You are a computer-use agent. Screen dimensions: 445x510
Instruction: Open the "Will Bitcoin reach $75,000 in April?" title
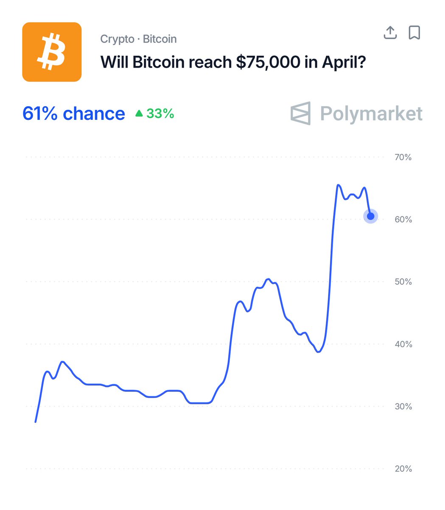tap(233, 62)
